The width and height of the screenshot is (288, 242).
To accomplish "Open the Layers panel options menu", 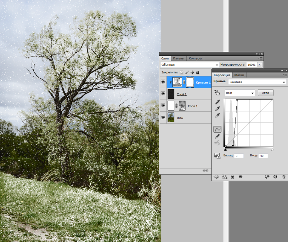I will pos(260,58).
